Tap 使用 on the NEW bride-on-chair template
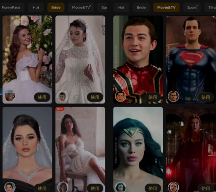This screenshot has height=192, width=216. (x=95, y=188)
